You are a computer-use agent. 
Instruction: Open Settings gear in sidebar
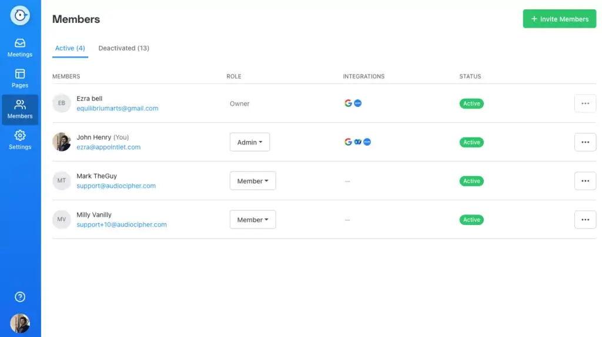coord(20,140)
